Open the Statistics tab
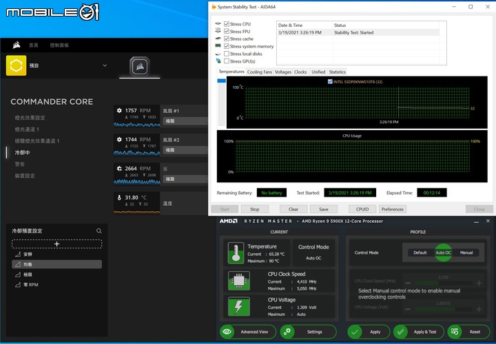496x344 pixels. click(x=337, y=72)
